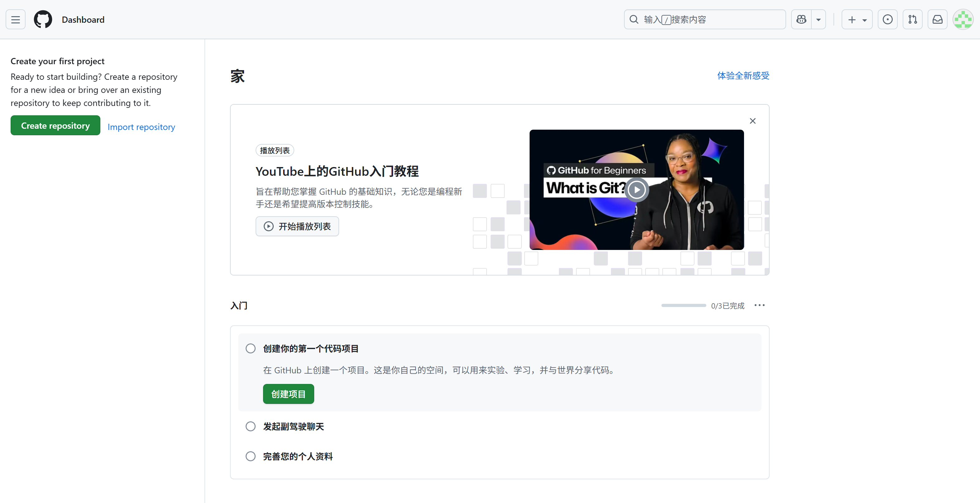Open the Issues icon in header
Screen dimensions: 980x503
(887, 19)
